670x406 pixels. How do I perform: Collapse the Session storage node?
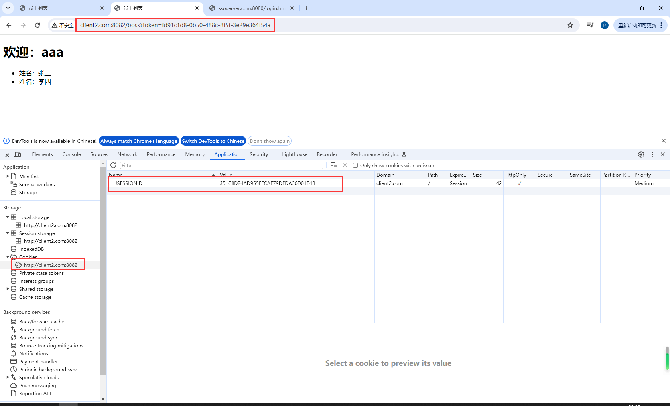tap(8, 233)
